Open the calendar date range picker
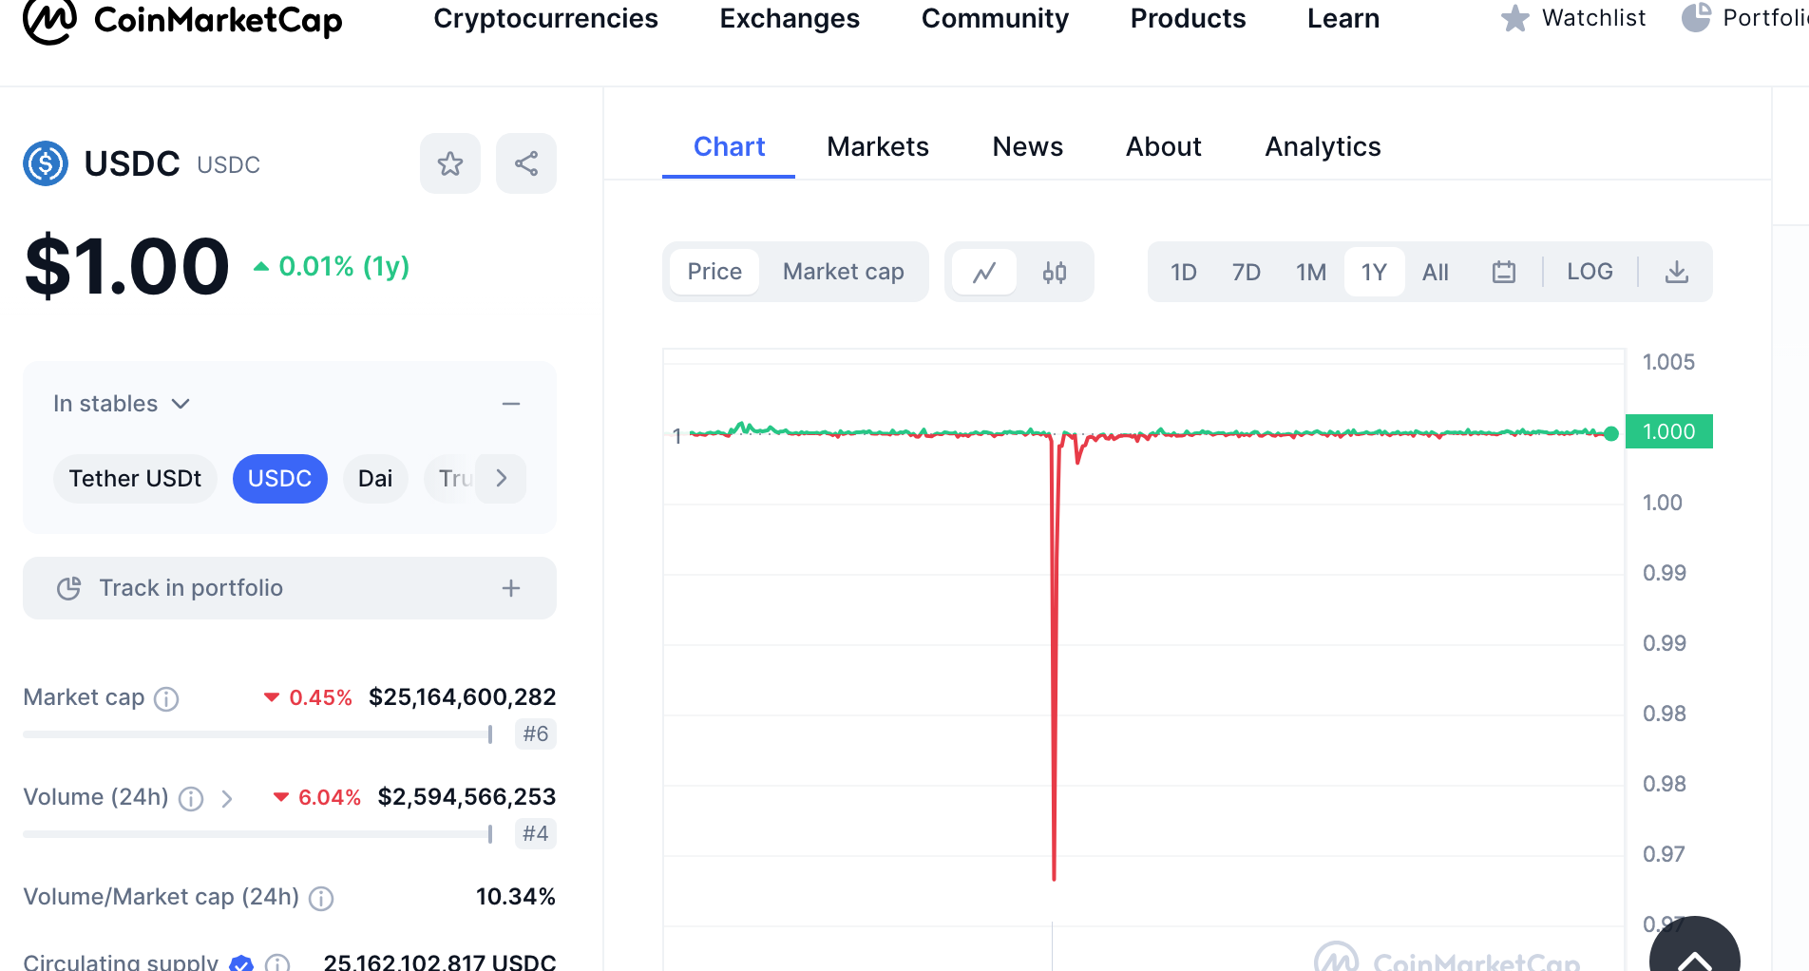This screenshot has width=1809, height=971. [1503, 272]
